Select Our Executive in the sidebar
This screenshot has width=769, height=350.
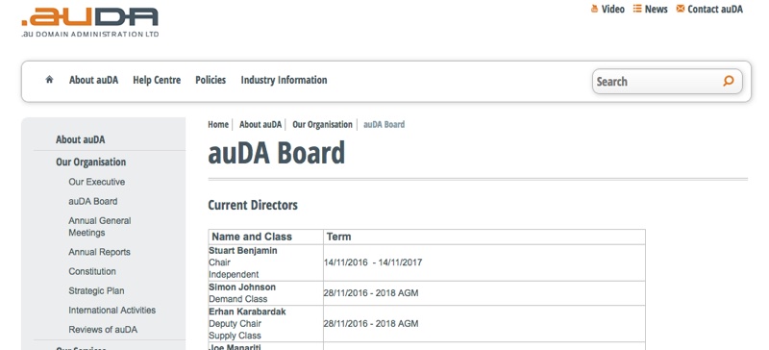pos(97,182)
